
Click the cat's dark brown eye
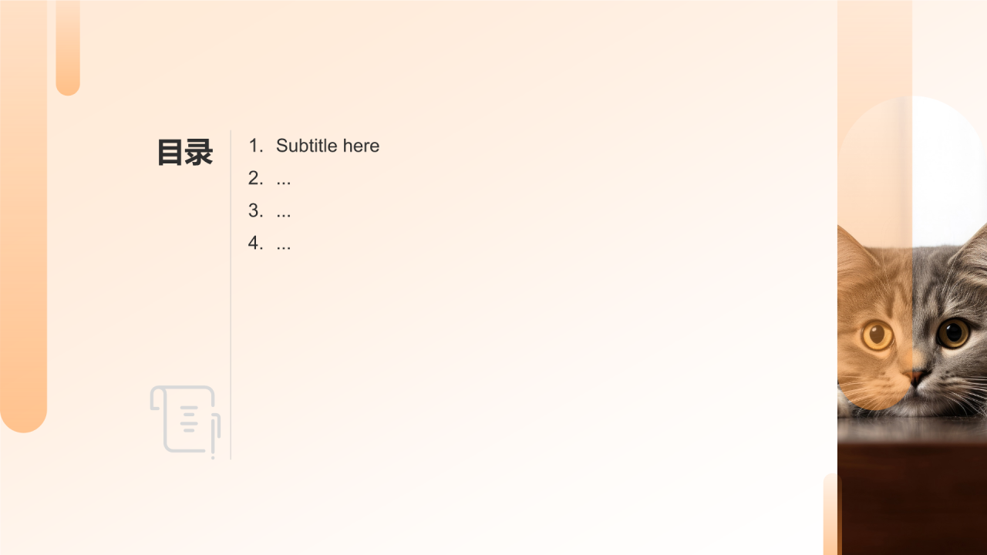tap(953, 333)
